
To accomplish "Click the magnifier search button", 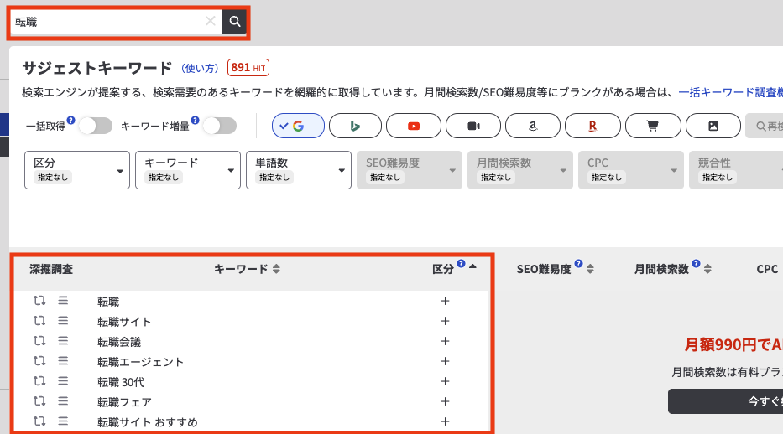I will [x=235, y=22].
